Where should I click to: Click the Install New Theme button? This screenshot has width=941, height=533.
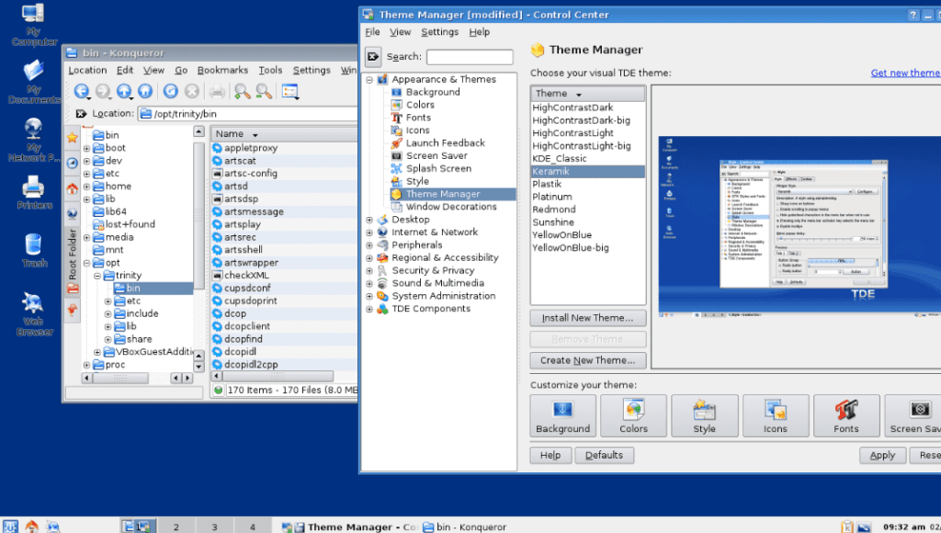pyautogui.click(x=587, y=317)
